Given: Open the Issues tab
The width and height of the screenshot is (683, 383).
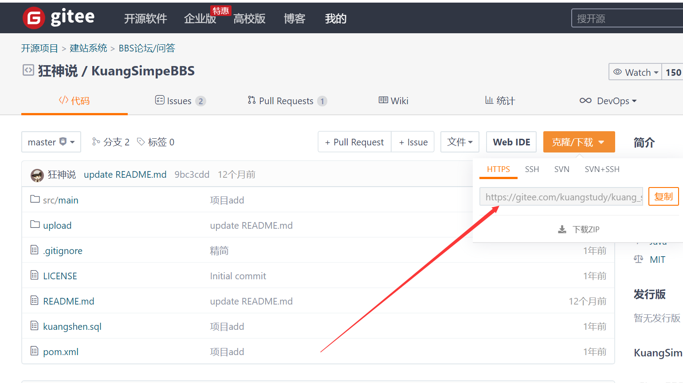Looking at the screenshot, I should pos(180,101).
